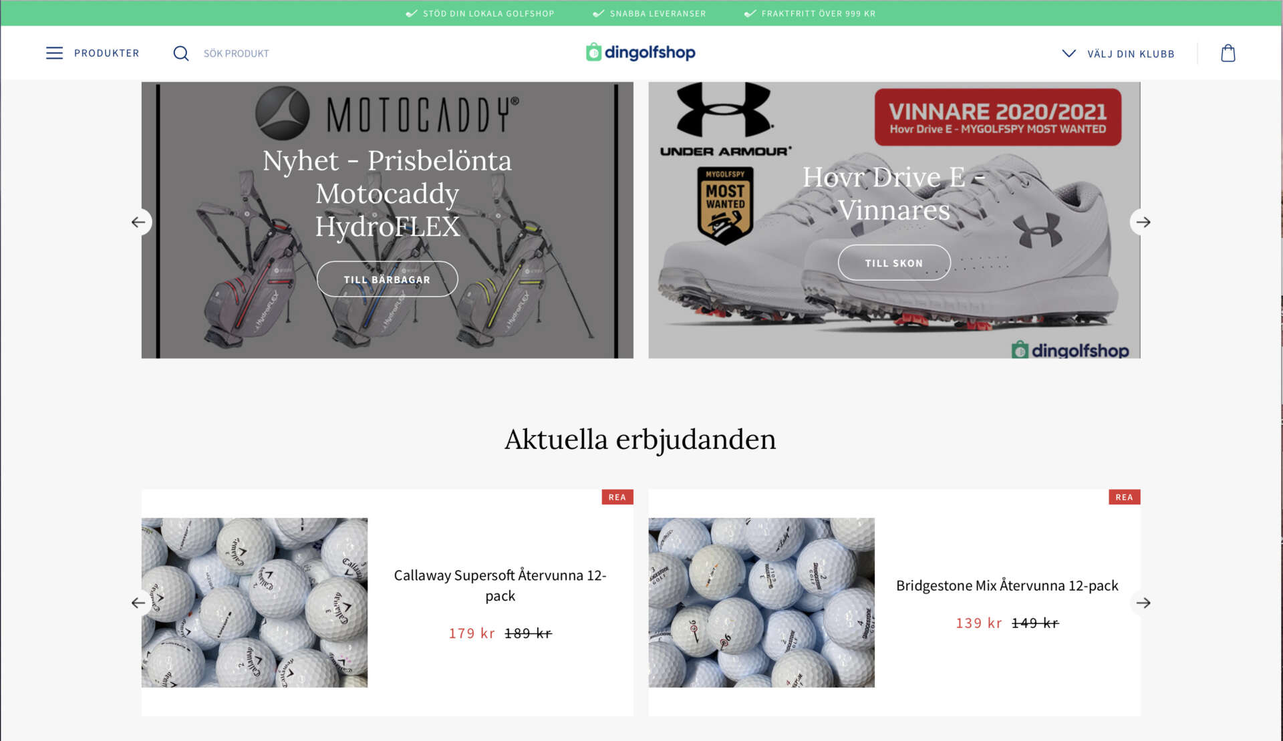This screenshot has width=1283, height=741.
Task: Click the Till skon button
Action: 893,263
